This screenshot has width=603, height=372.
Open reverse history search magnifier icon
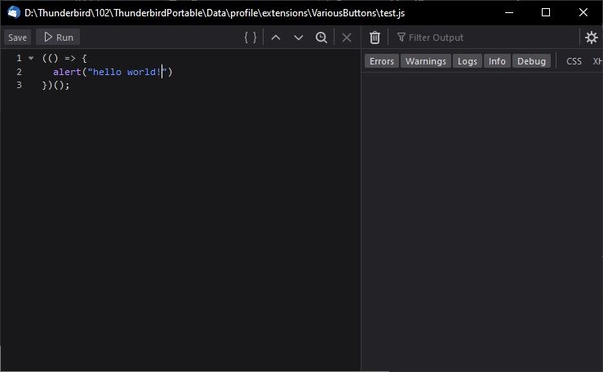click(321, 38)
